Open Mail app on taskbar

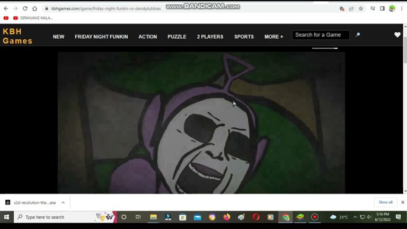[x=197, y=217]
